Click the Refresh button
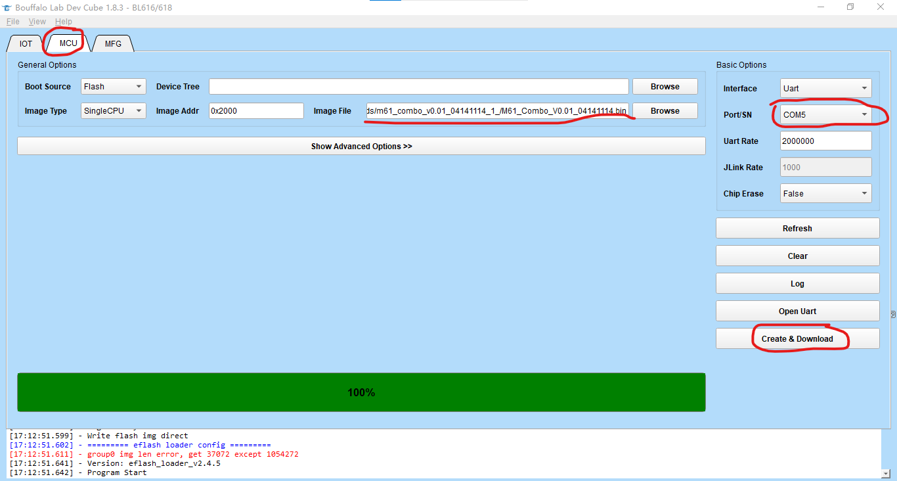Screen dimensions: 897x481 coord(798,229)
